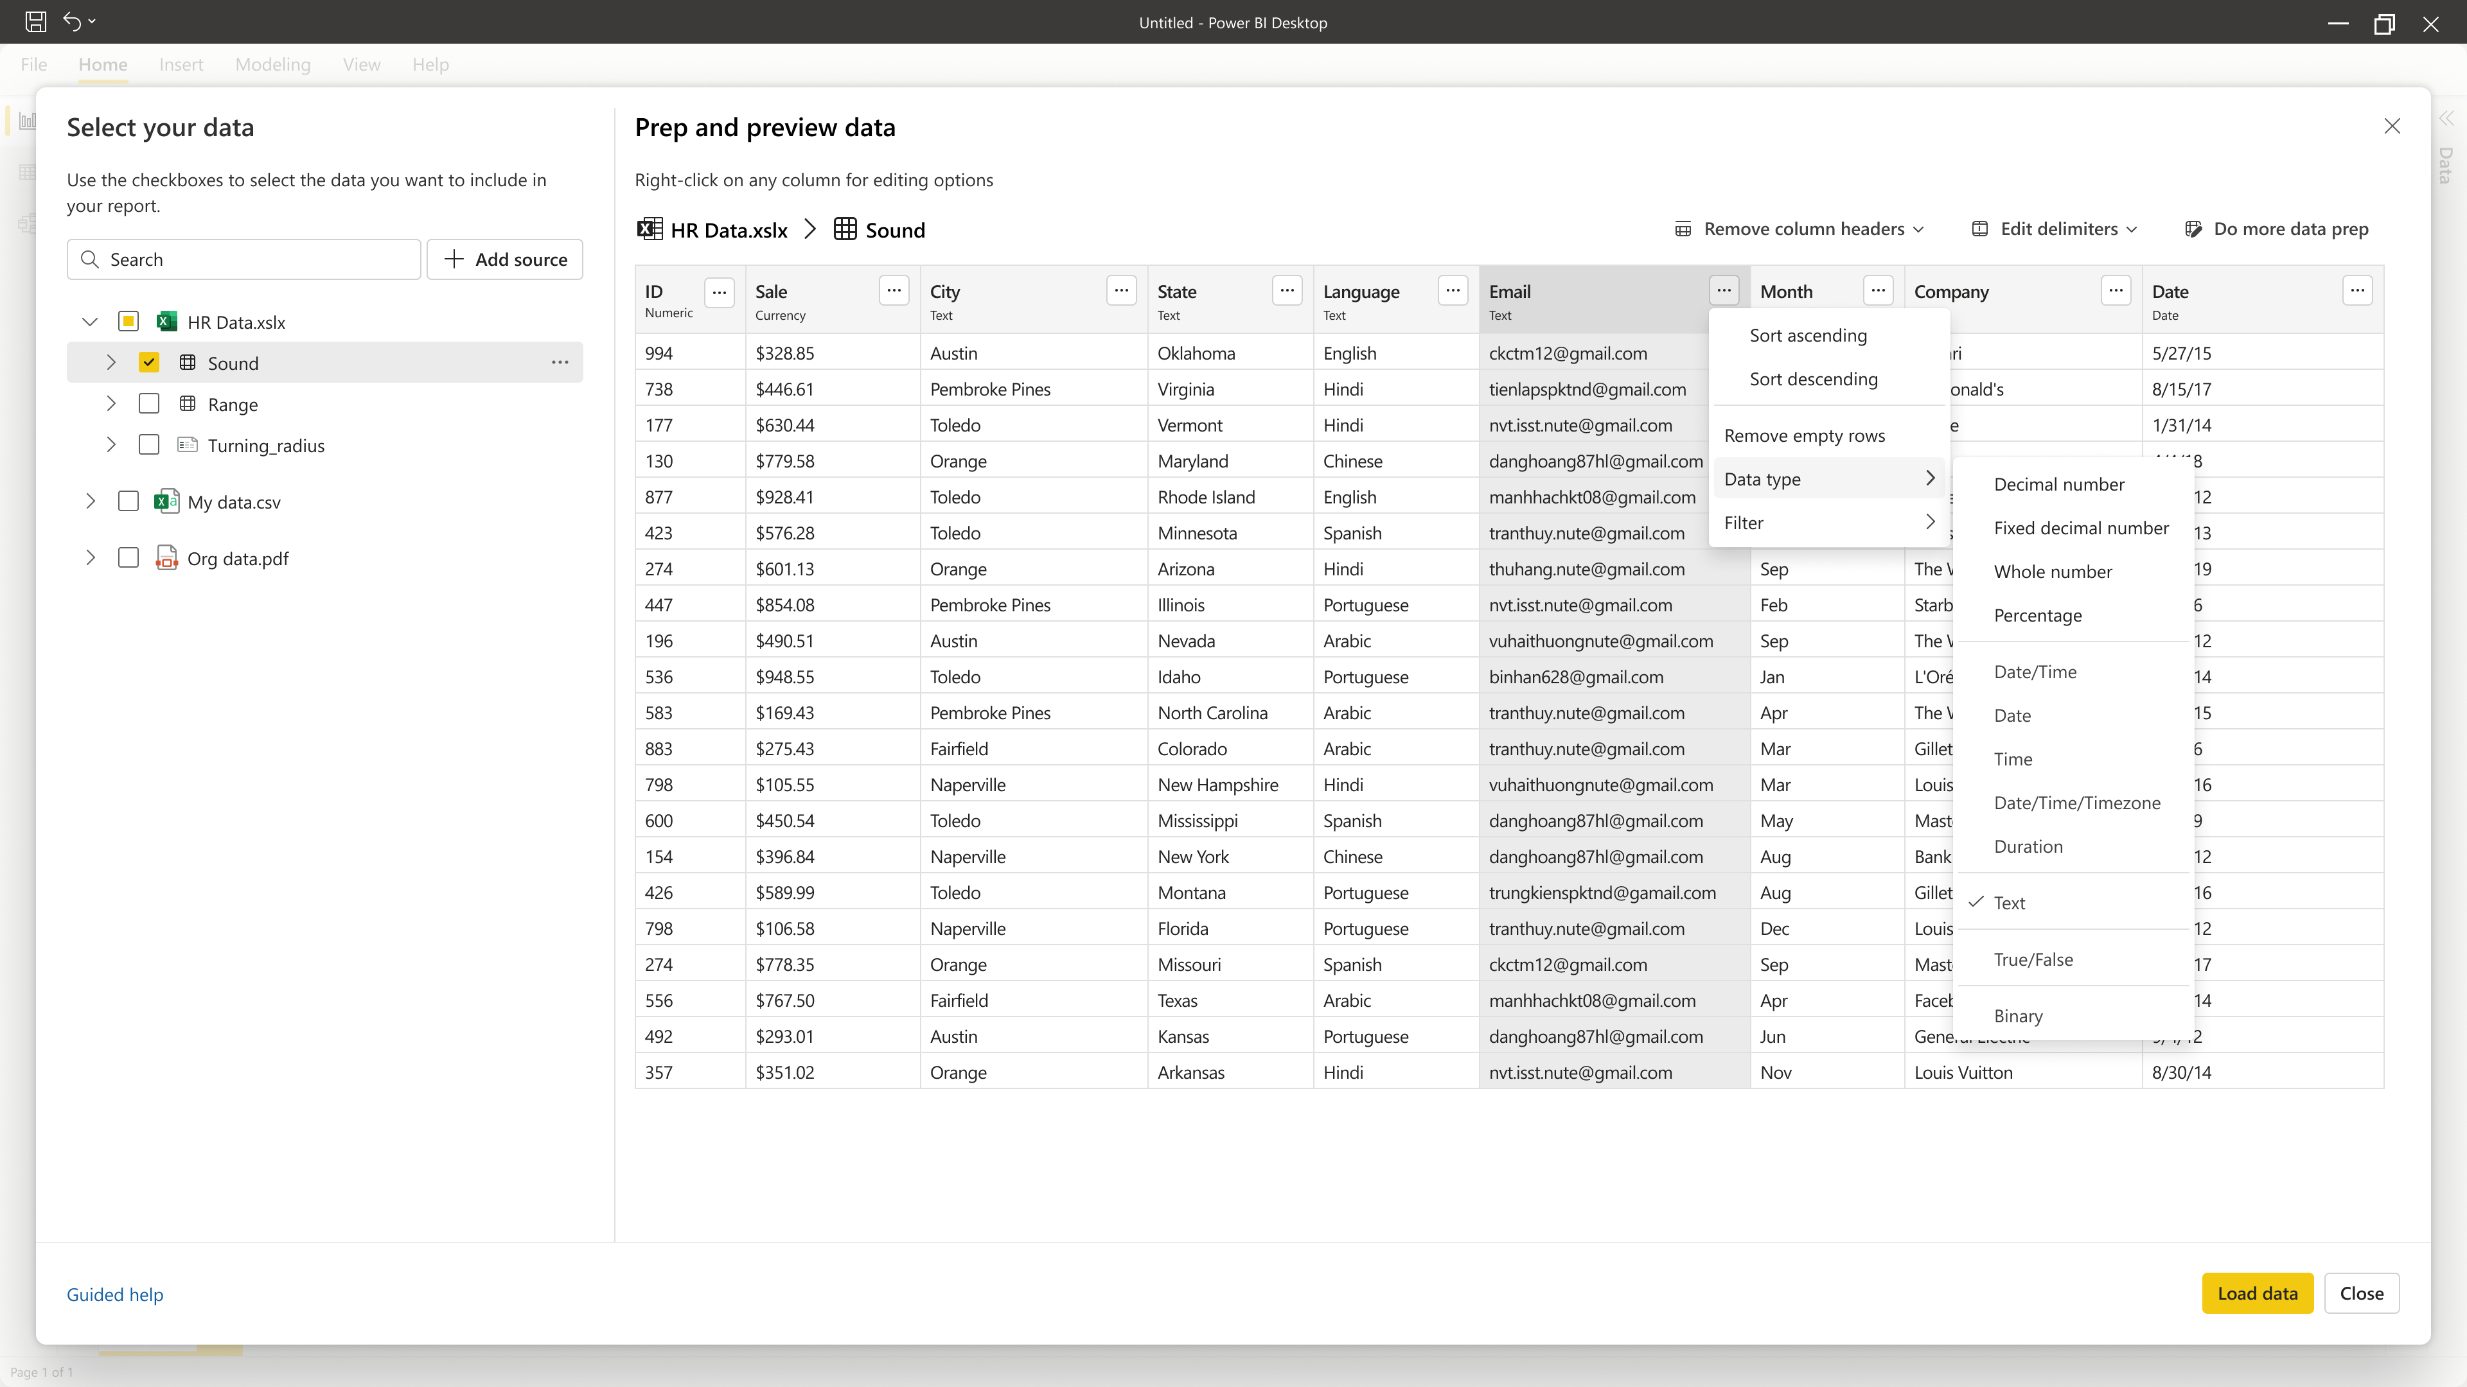Uncheck the Sound table checkbox
Screen dimensions: 2467x1387
(x=148, y=363)
